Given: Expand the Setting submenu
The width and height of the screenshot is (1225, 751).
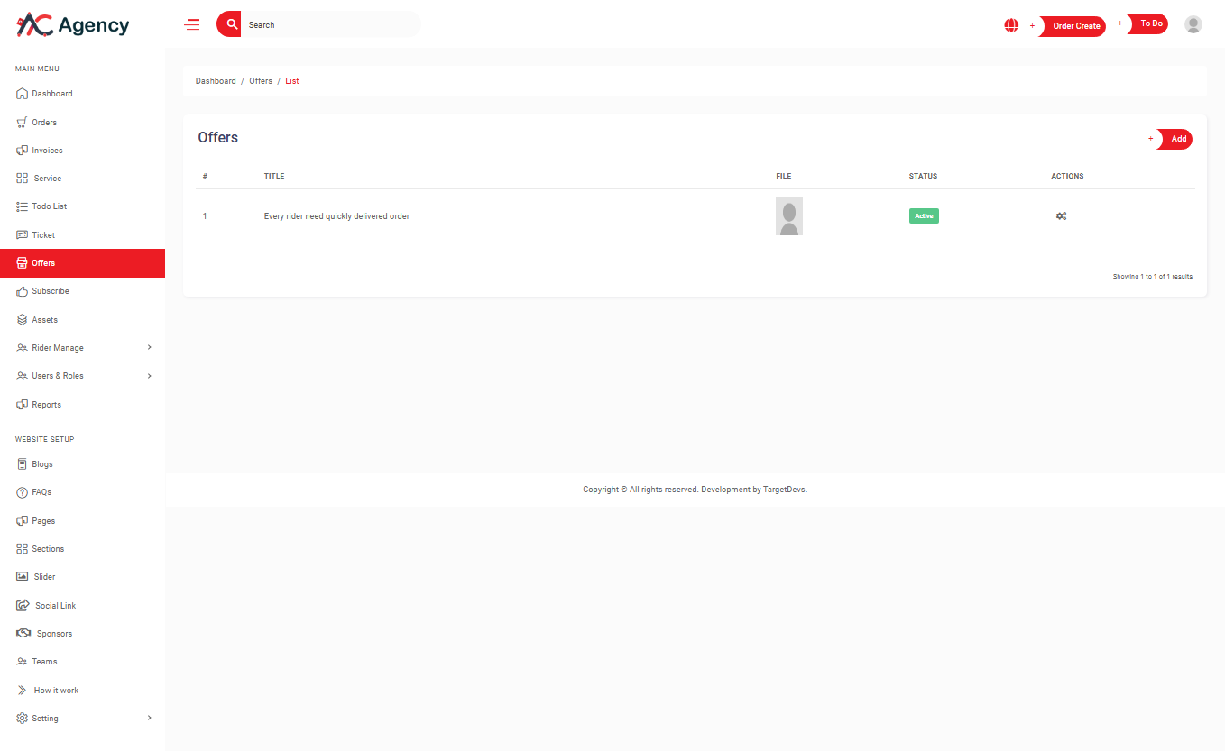Looking at the screenshot, I should (149, 719).
